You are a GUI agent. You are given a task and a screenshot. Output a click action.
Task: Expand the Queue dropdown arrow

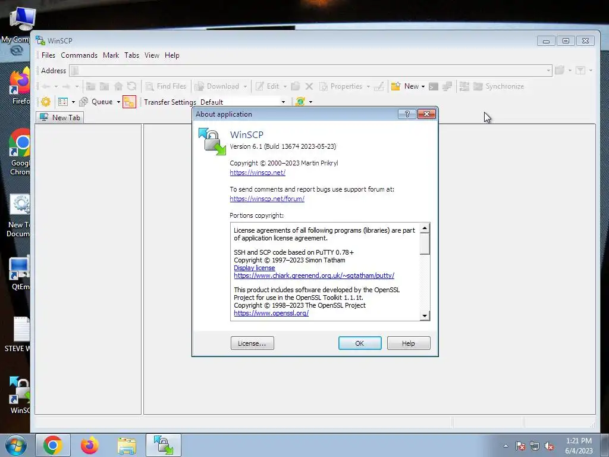coord(118,102)
